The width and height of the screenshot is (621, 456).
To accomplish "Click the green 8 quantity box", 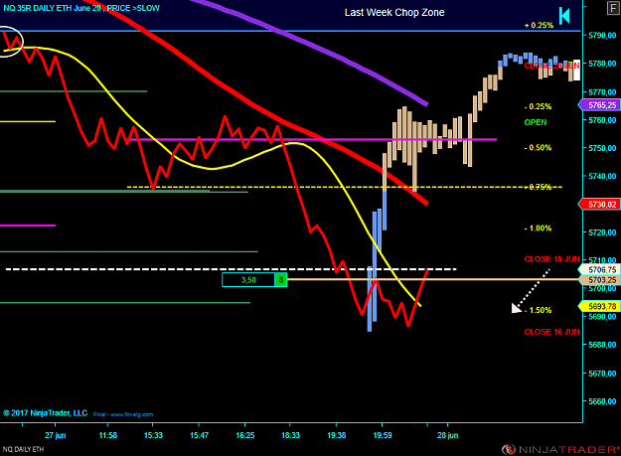I will point(281,280).
